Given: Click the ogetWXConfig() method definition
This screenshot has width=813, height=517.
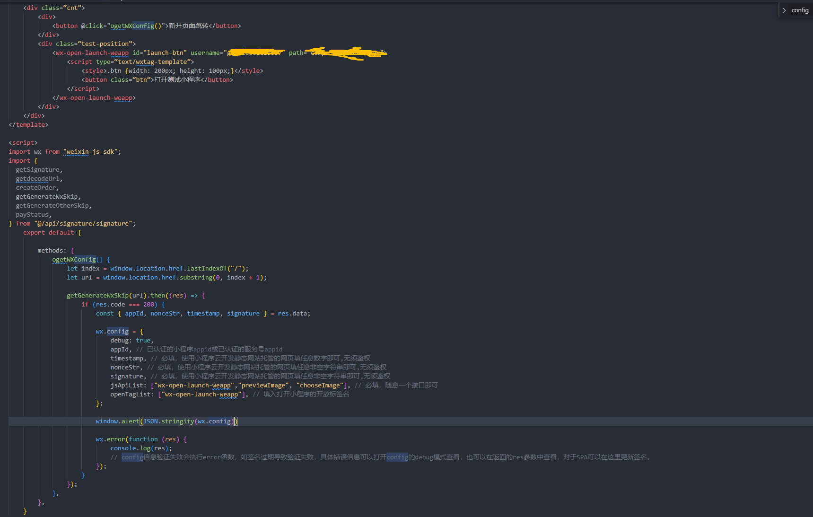Looking at the screenshot, I should click(78, 260).
